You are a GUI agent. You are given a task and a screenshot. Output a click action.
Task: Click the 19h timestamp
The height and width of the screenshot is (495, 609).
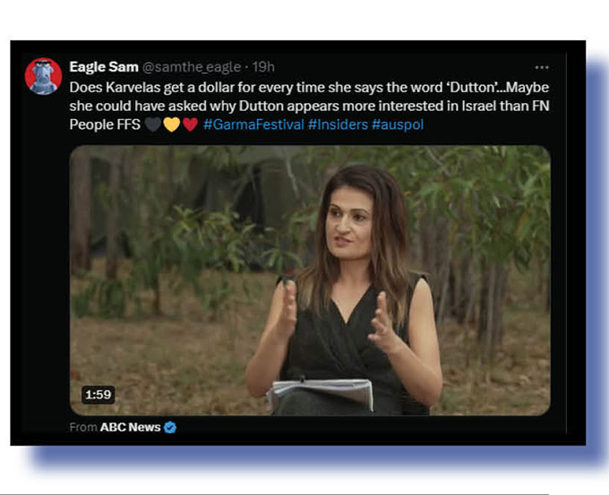(x=263, y=67)
